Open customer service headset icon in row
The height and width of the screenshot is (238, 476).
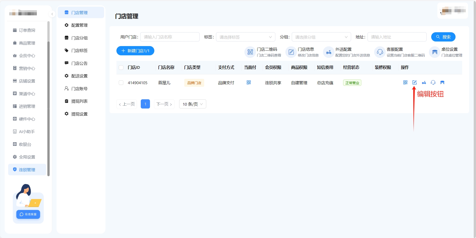(x=433, y=82)
